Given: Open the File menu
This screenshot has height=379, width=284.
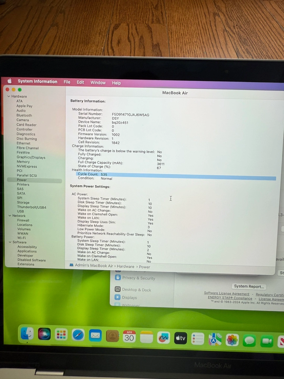Looking at the screenshot, I should (x=67, y=82).
